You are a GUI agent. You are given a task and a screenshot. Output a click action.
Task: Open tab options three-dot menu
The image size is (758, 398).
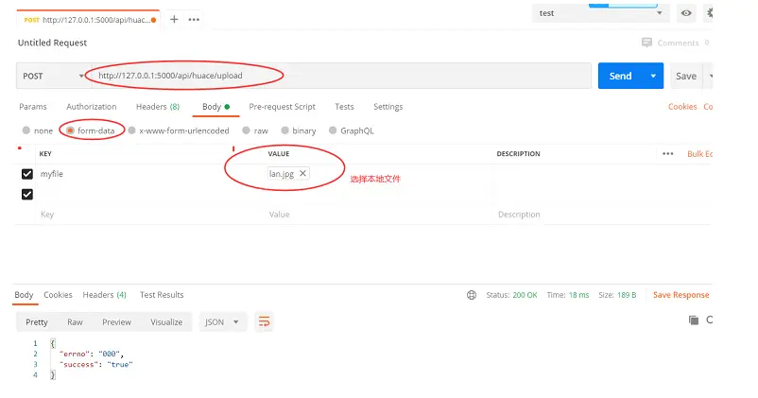click(x=194, y=20)
